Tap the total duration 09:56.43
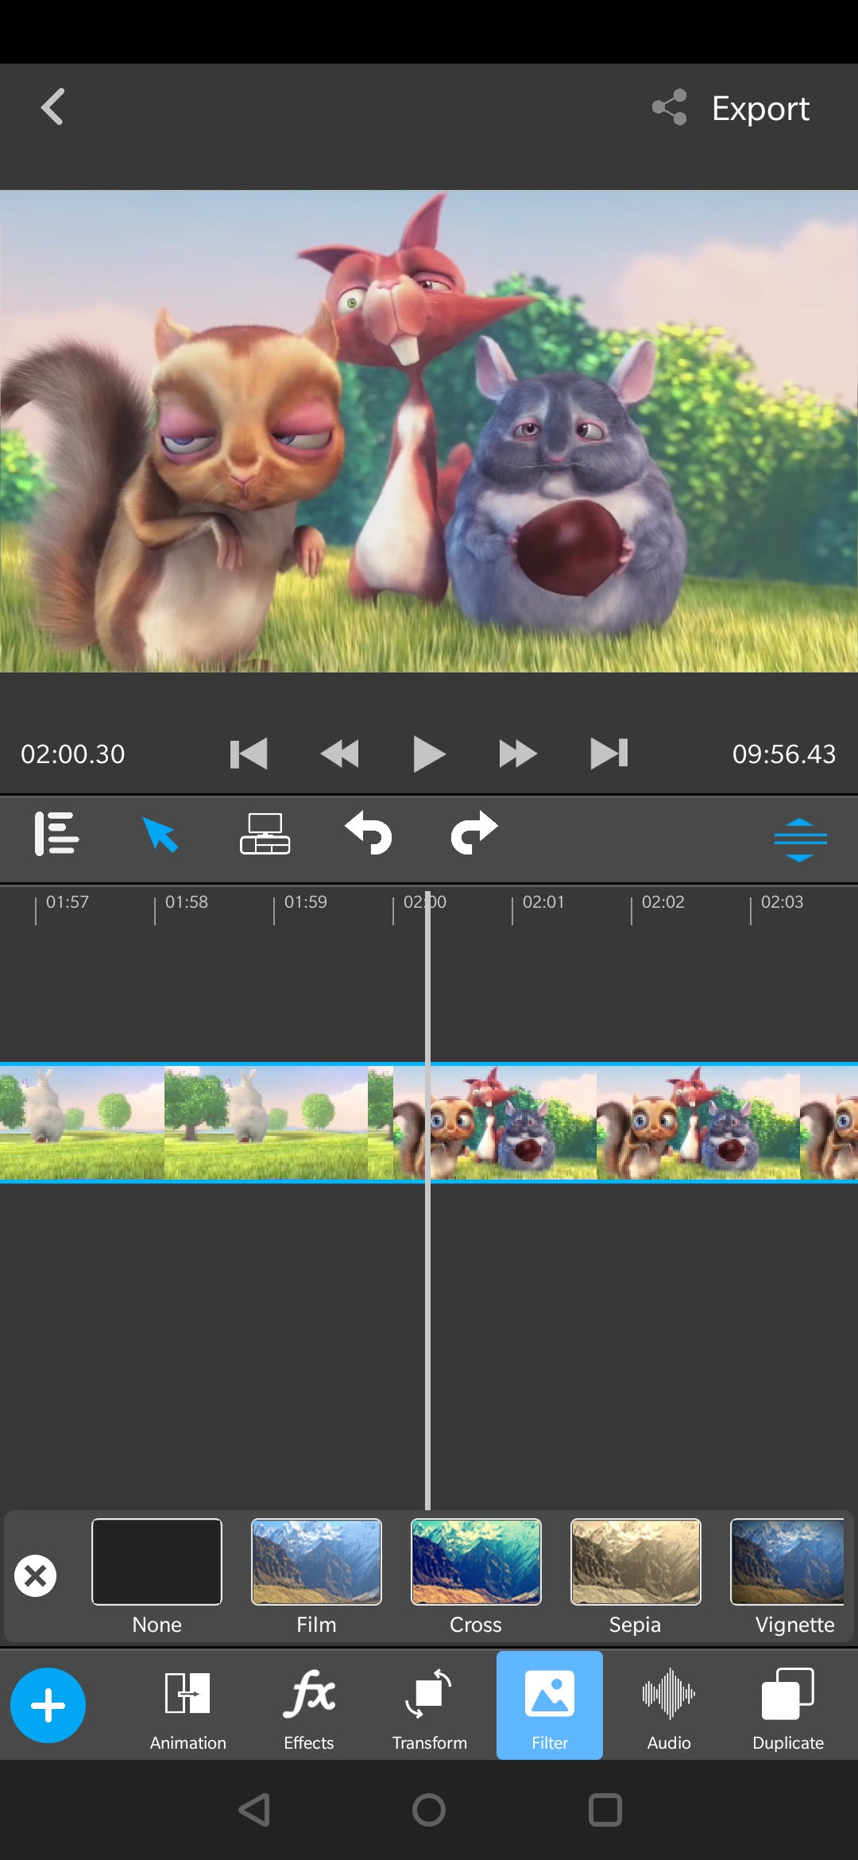This screenshot has height=1860, width=858. pos(784,754)
